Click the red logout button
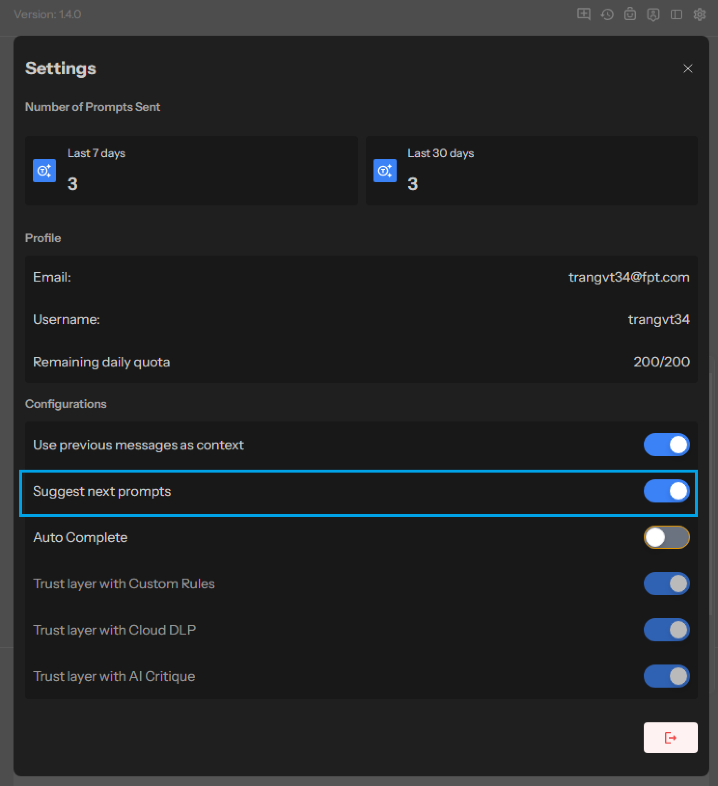This screenshot has height=786, width=718. (x=671, y=737)
